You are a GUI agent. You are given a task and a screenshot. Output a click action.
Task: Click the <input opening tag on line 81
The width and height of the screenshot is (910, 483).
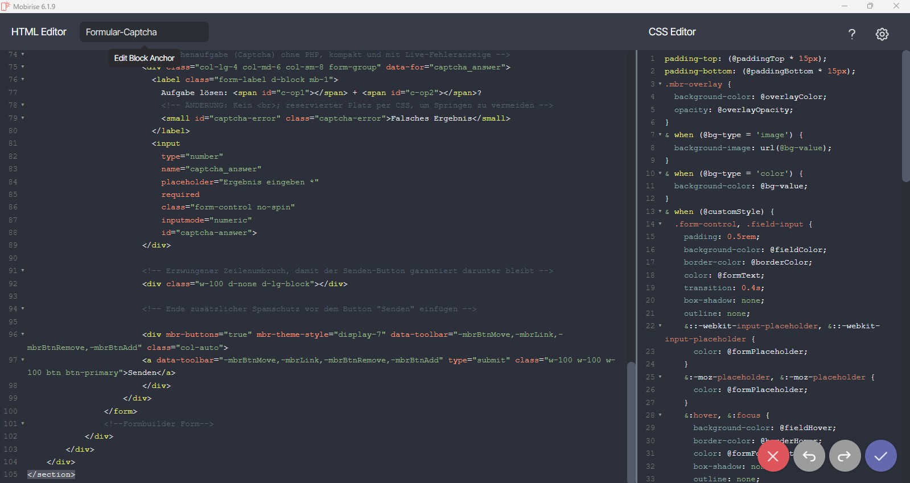tap(166, 143)
